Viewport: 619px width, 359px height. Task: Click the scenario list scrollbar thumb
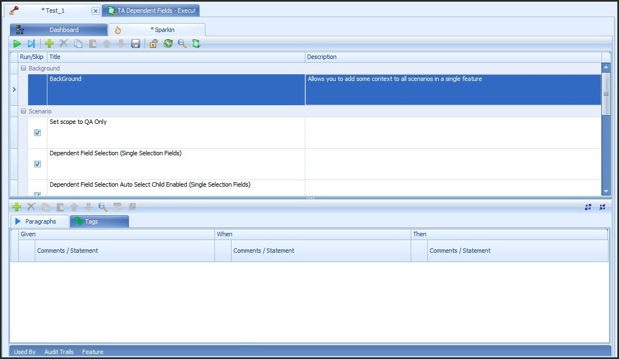tap(606, 94)
